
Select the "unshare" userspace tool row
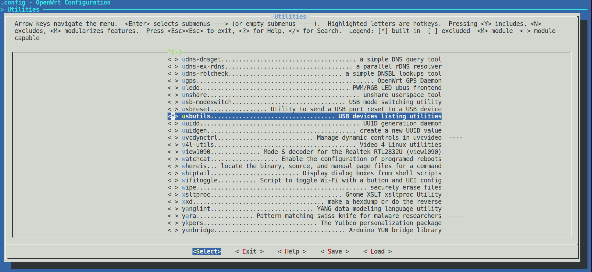tap(304, 95)
